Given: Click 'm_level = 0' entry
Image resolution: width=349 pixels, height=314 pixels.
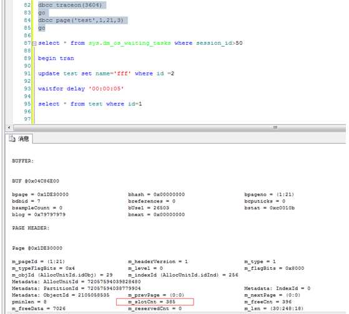Looking at the screenshot, I should click(145, 269).
